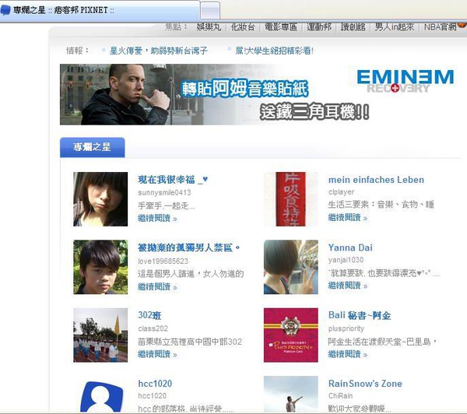Open the hcc1020 blog title link

155,384
